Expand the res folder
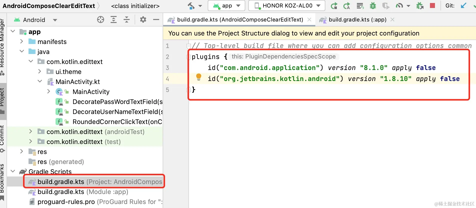The width and height of the screenshot is (476, 208). point(22,151)
